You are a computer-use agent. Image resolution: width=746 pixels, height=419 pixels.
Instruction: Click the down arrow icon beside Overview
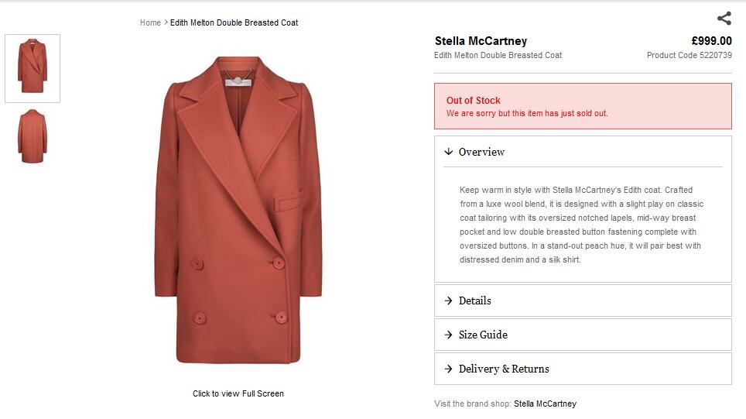click(448, 152)
